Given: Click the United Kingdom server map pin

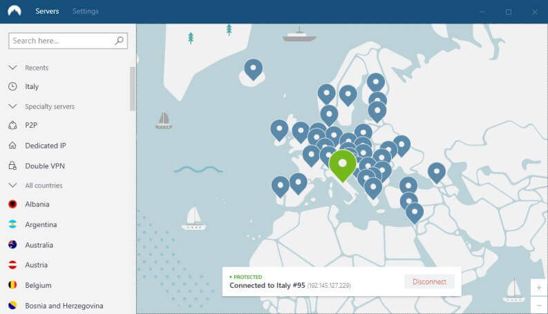Looking at the screenshot, I should [301, 132].
